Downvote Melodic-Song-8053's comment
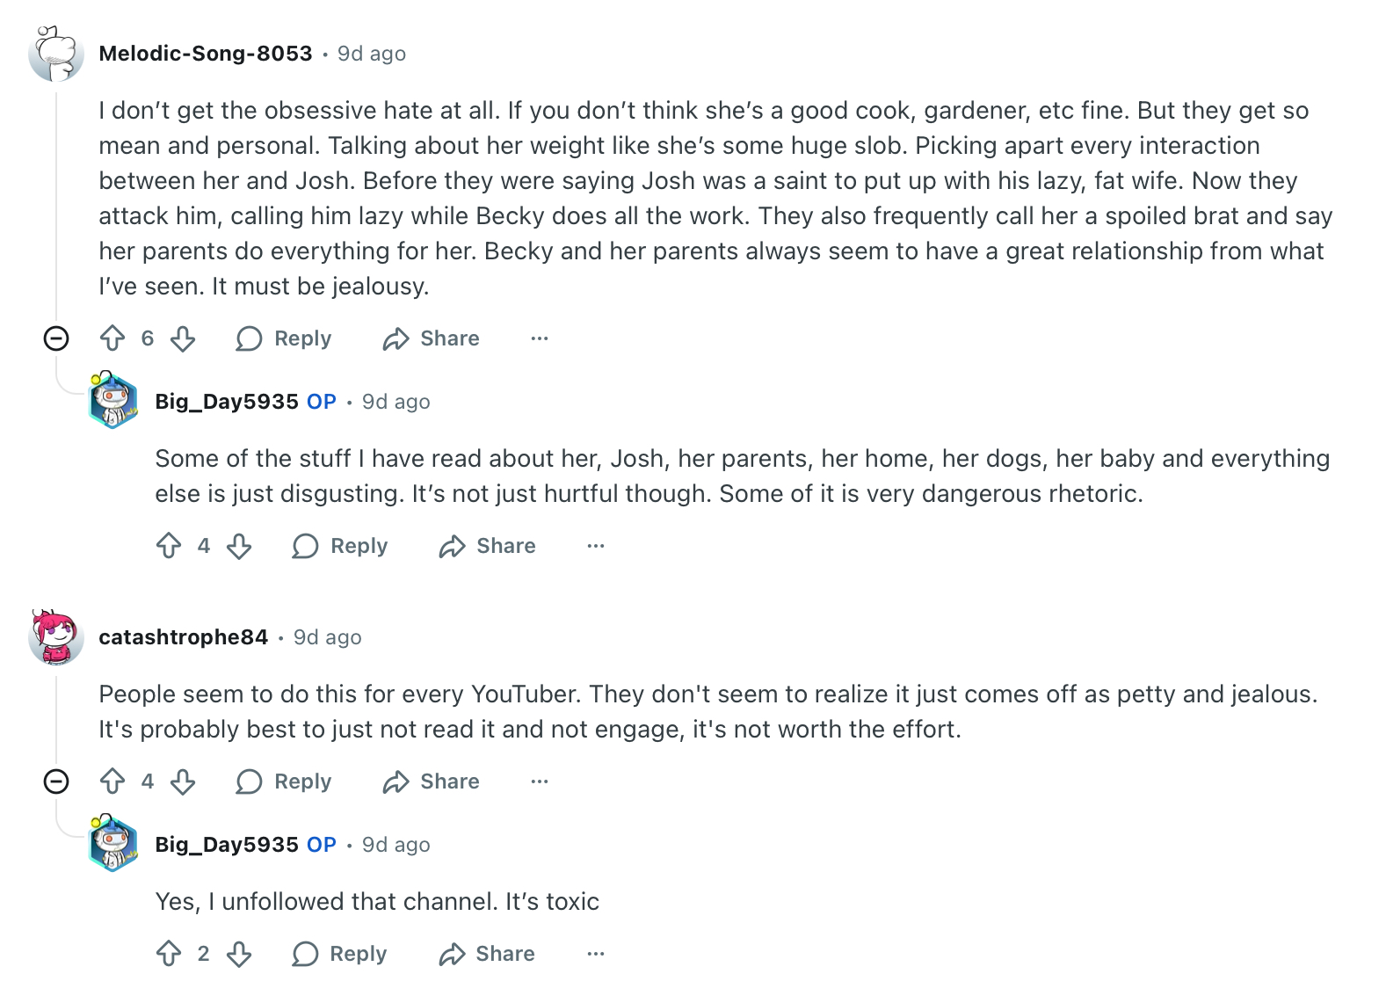Image resolution: width=1386 pixels, height=1003 pixels. coord(183,338)
